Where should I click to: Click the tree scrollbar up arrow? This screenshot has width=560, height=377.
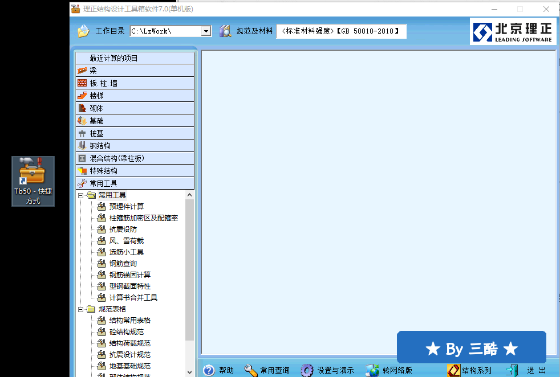point(190,195)
